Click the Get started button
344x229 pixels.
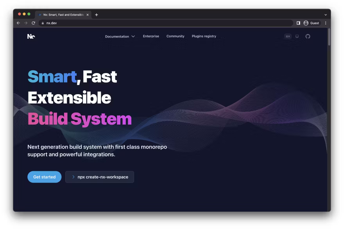pyautogui.click(x=44, y=177)
